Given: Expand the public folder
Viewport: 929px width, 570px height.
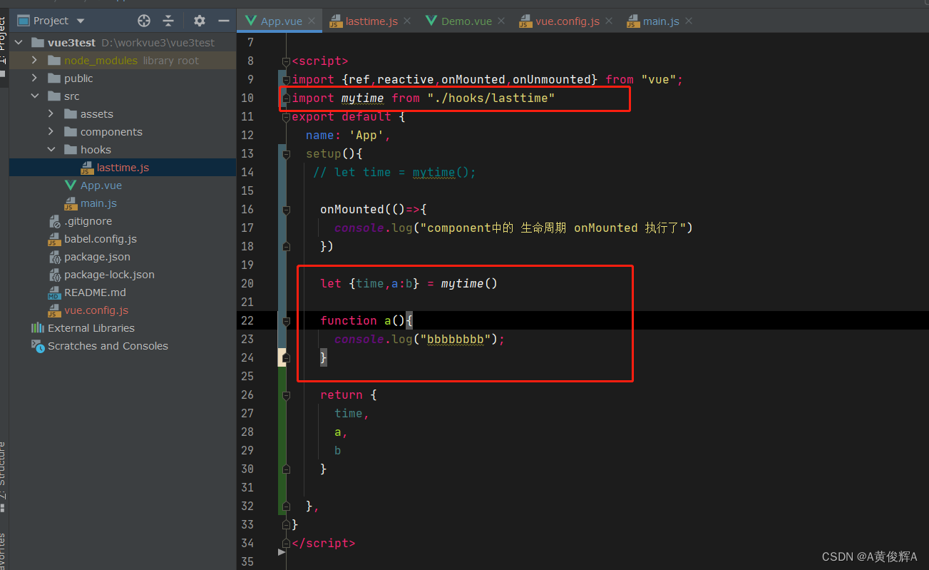Looking at the screenshot, I should click(x=34, y=78).
